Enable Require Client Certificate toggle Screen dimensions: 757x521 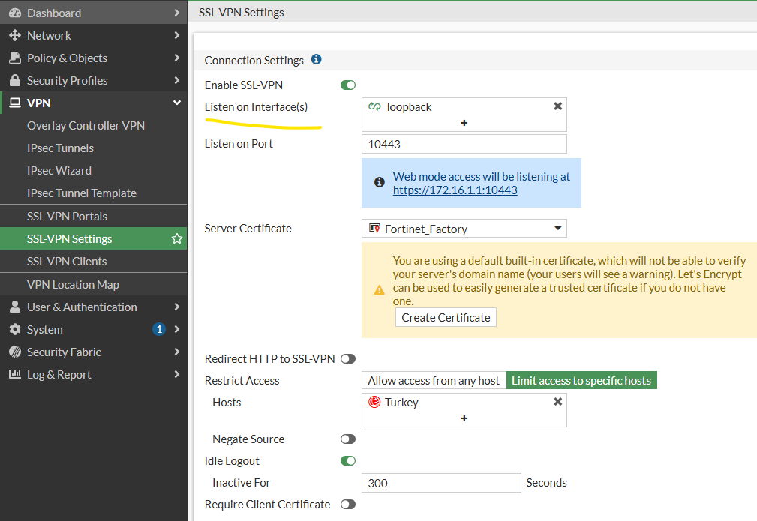[x=347, y=504]
